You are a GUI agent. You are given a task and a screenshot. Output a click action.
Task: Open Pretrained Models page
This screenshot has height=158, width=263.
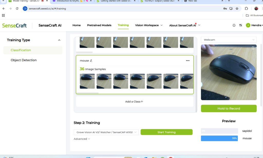coord(99,25)
